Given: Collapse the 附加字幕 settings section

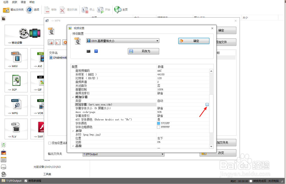Looking at the screenshot, I should click(73, 97).
